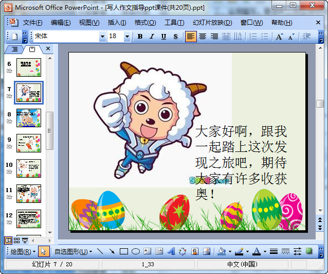The image size is (328, 274).
Task: Open the 文件(F) menu
Action: (32, 23)
